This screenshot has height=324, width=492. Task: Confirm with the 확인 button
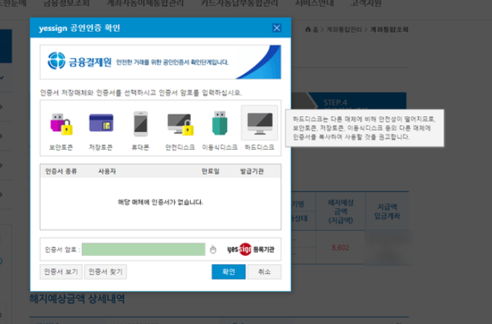(x=229, y=272)
